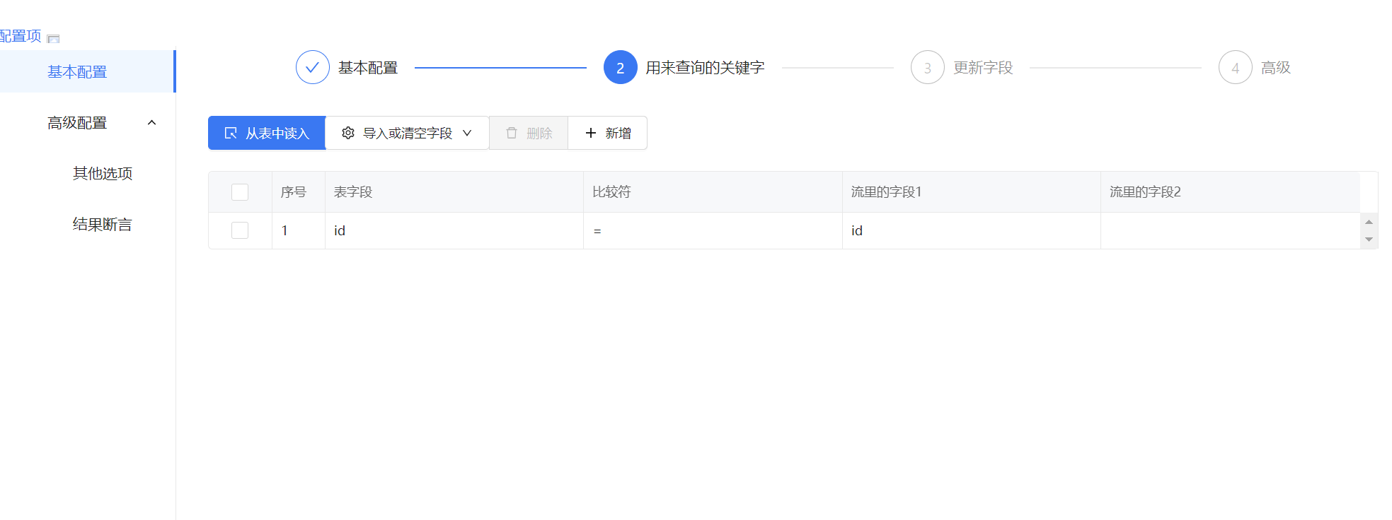Click the 新增 button
Screen dimensions: 1392x520
point(608,133)
